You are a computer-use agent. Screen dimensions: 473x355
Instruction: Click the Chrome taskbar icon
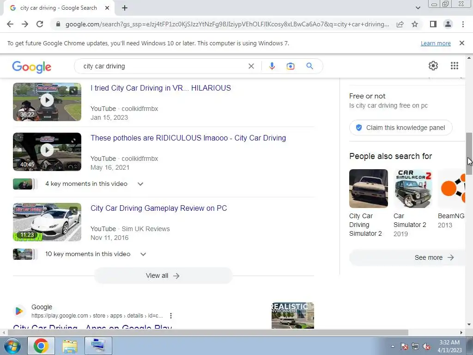[x=41, y=346]
